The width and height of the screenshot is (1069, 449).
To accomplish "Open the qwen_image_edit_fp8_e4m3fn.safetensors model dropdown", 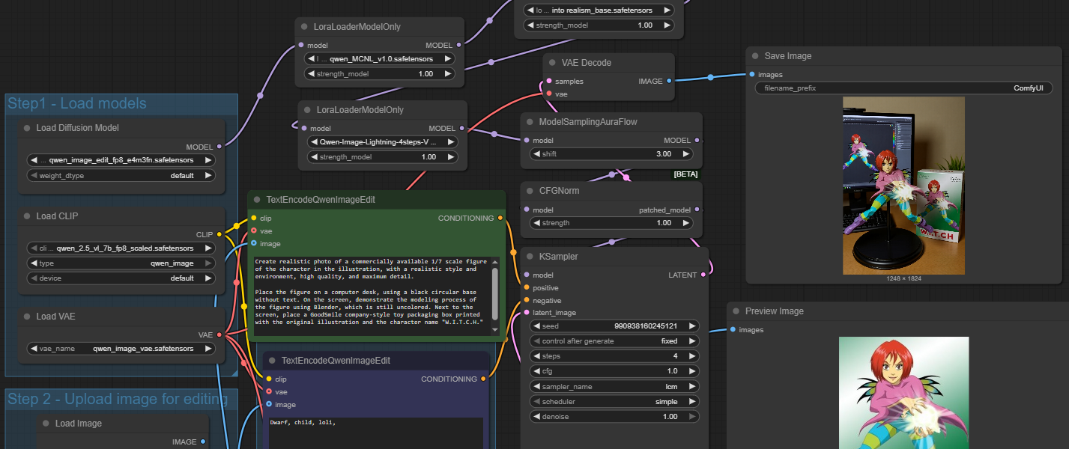I will point(121,160).
